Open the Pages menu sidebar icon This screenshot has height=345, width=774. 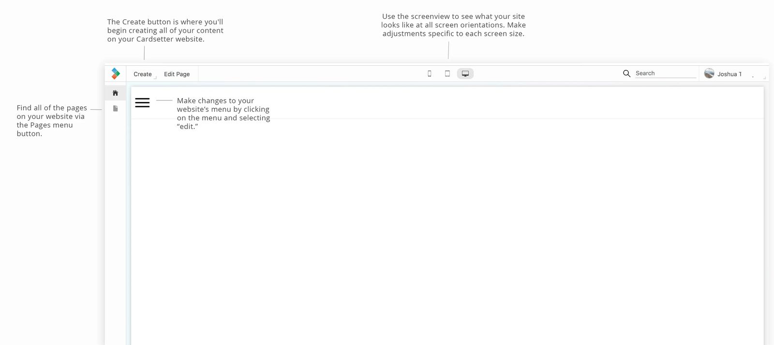(x=115, y=109)
